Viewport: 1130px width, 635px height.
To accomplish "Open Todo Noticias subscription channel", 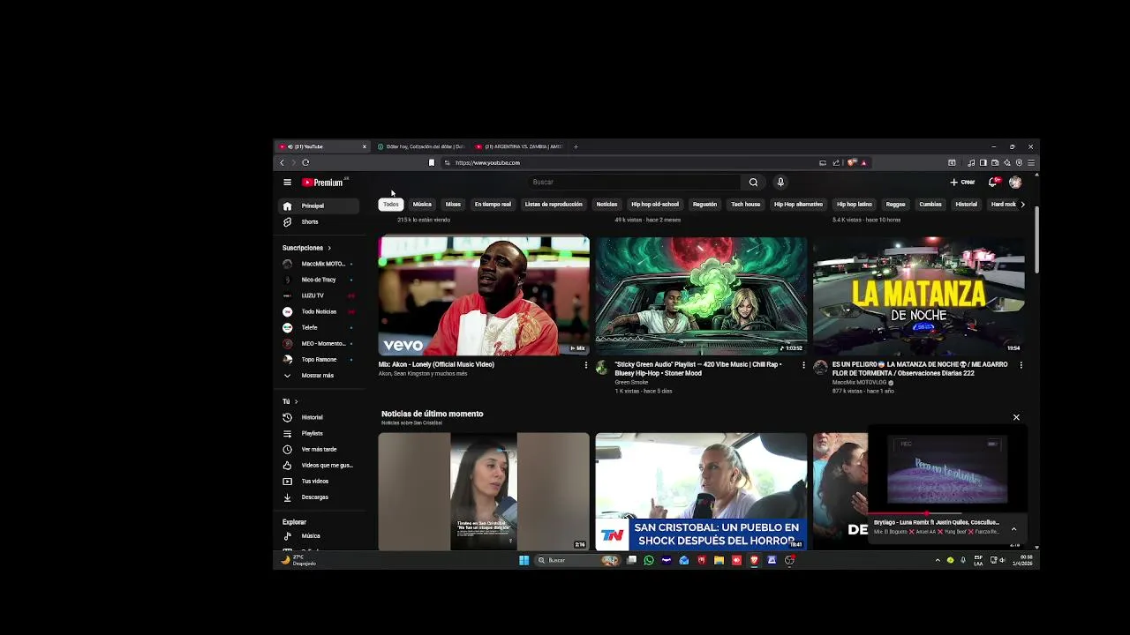I will 320,311.
